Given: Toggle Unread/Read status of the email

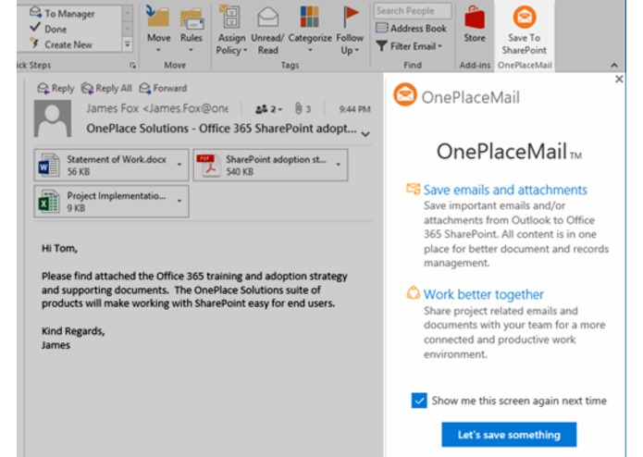Looking at the screenshot, I should pyautogui.click(x=267, y=31).
